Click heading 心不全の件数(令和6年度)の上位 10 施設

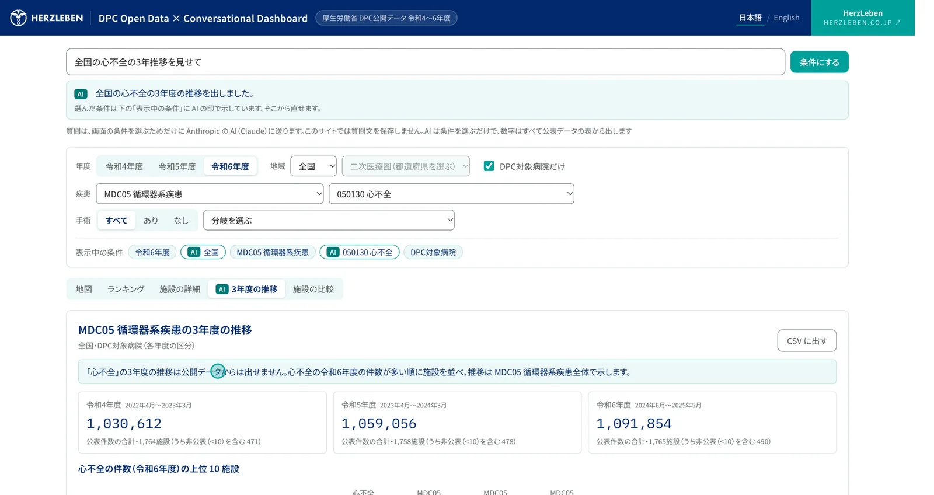159,469
